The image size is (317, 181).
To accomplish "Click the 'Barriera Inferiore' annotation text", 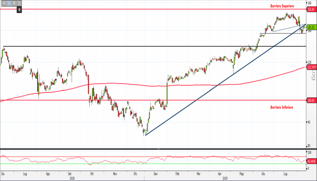I will pos(282,107).
